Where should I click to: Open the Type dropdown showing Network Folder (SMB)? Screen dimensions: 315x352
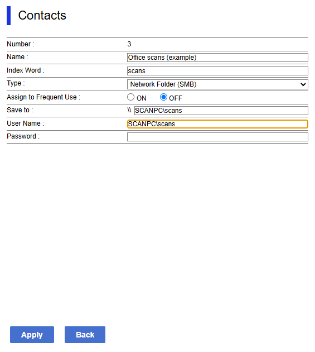217,84
